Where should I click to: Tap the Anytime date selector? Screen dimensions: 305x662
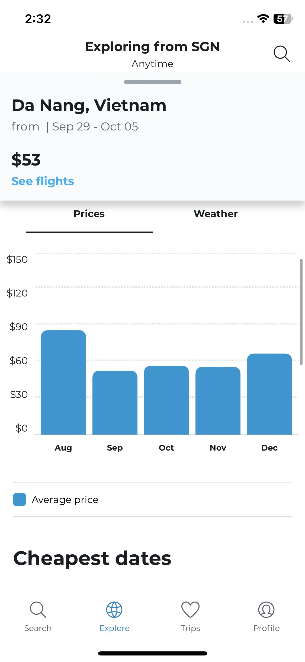[x=152, y=64]
